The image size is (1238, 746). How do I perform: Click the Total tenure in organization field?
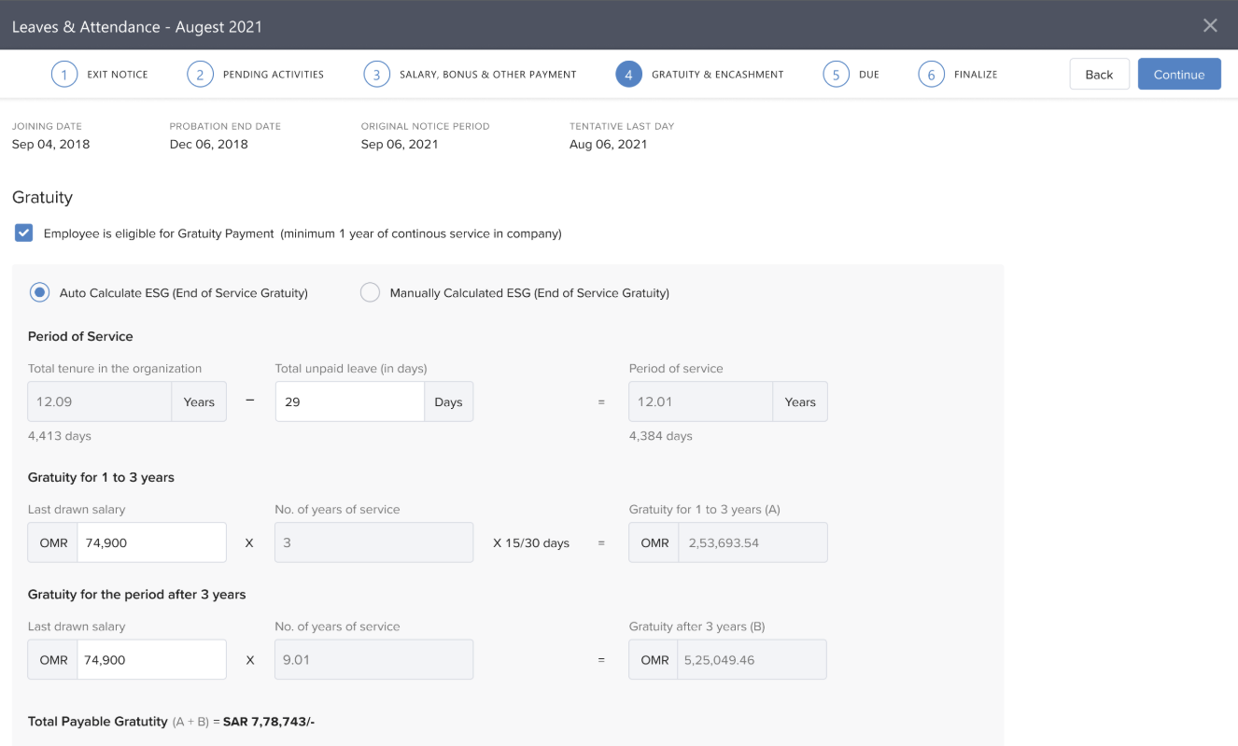100,402
